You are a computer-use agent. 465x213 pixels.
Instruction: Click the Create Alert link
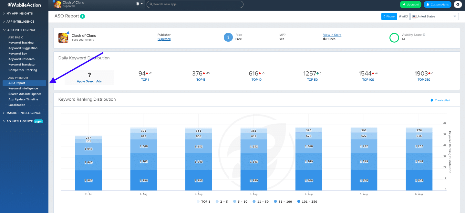[x=442, y=100]
